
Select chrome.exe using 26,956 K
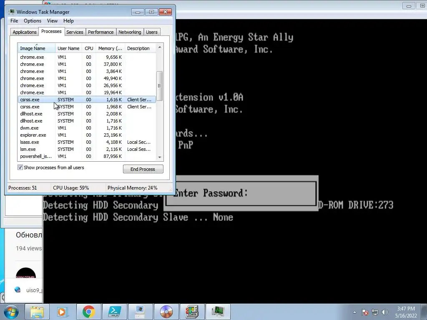pyautogui.click(x=87, y=85)
